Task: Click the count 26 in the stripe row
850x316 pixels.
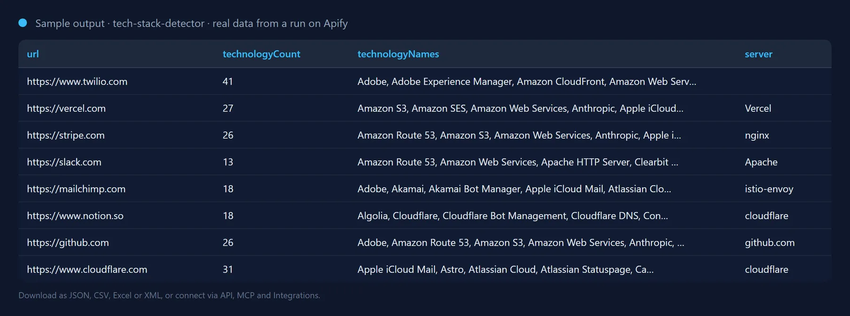Action: (228, 135)
